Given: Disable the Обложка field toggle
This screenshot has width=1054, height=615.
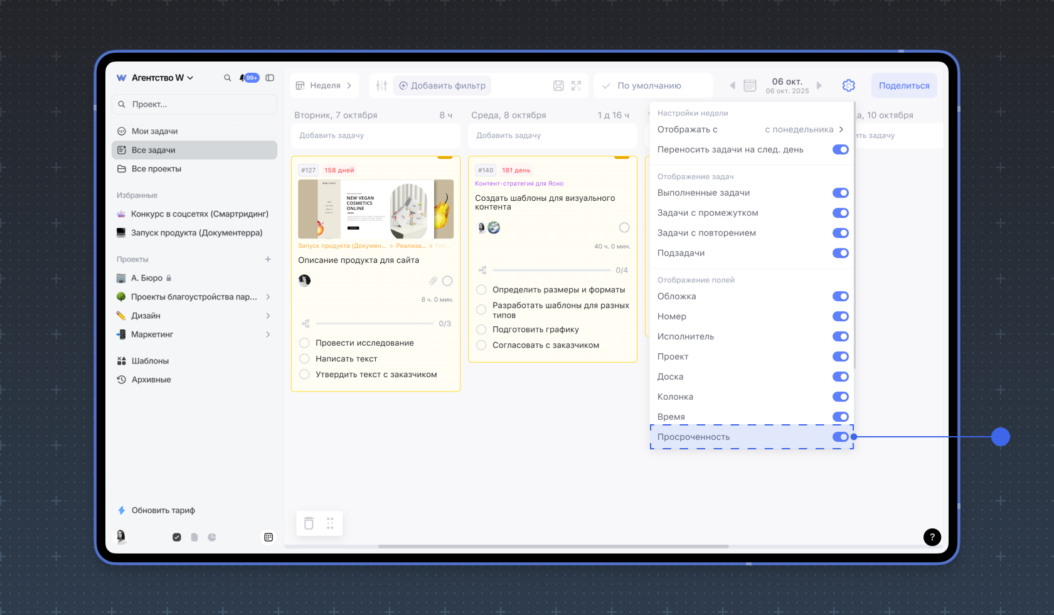Looking at the screenshot, I should pyautogui.click(x=840, y=296).
